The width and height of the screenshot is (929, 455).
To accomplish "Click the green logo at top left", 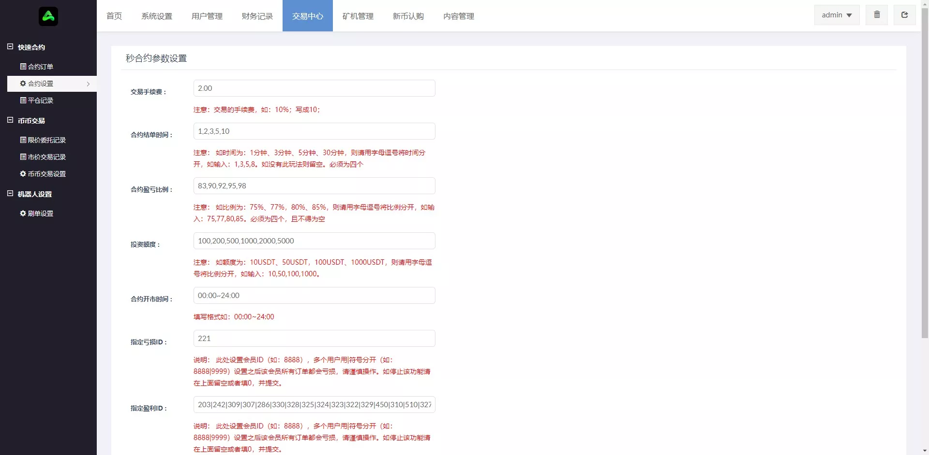I will pos(48,16).
